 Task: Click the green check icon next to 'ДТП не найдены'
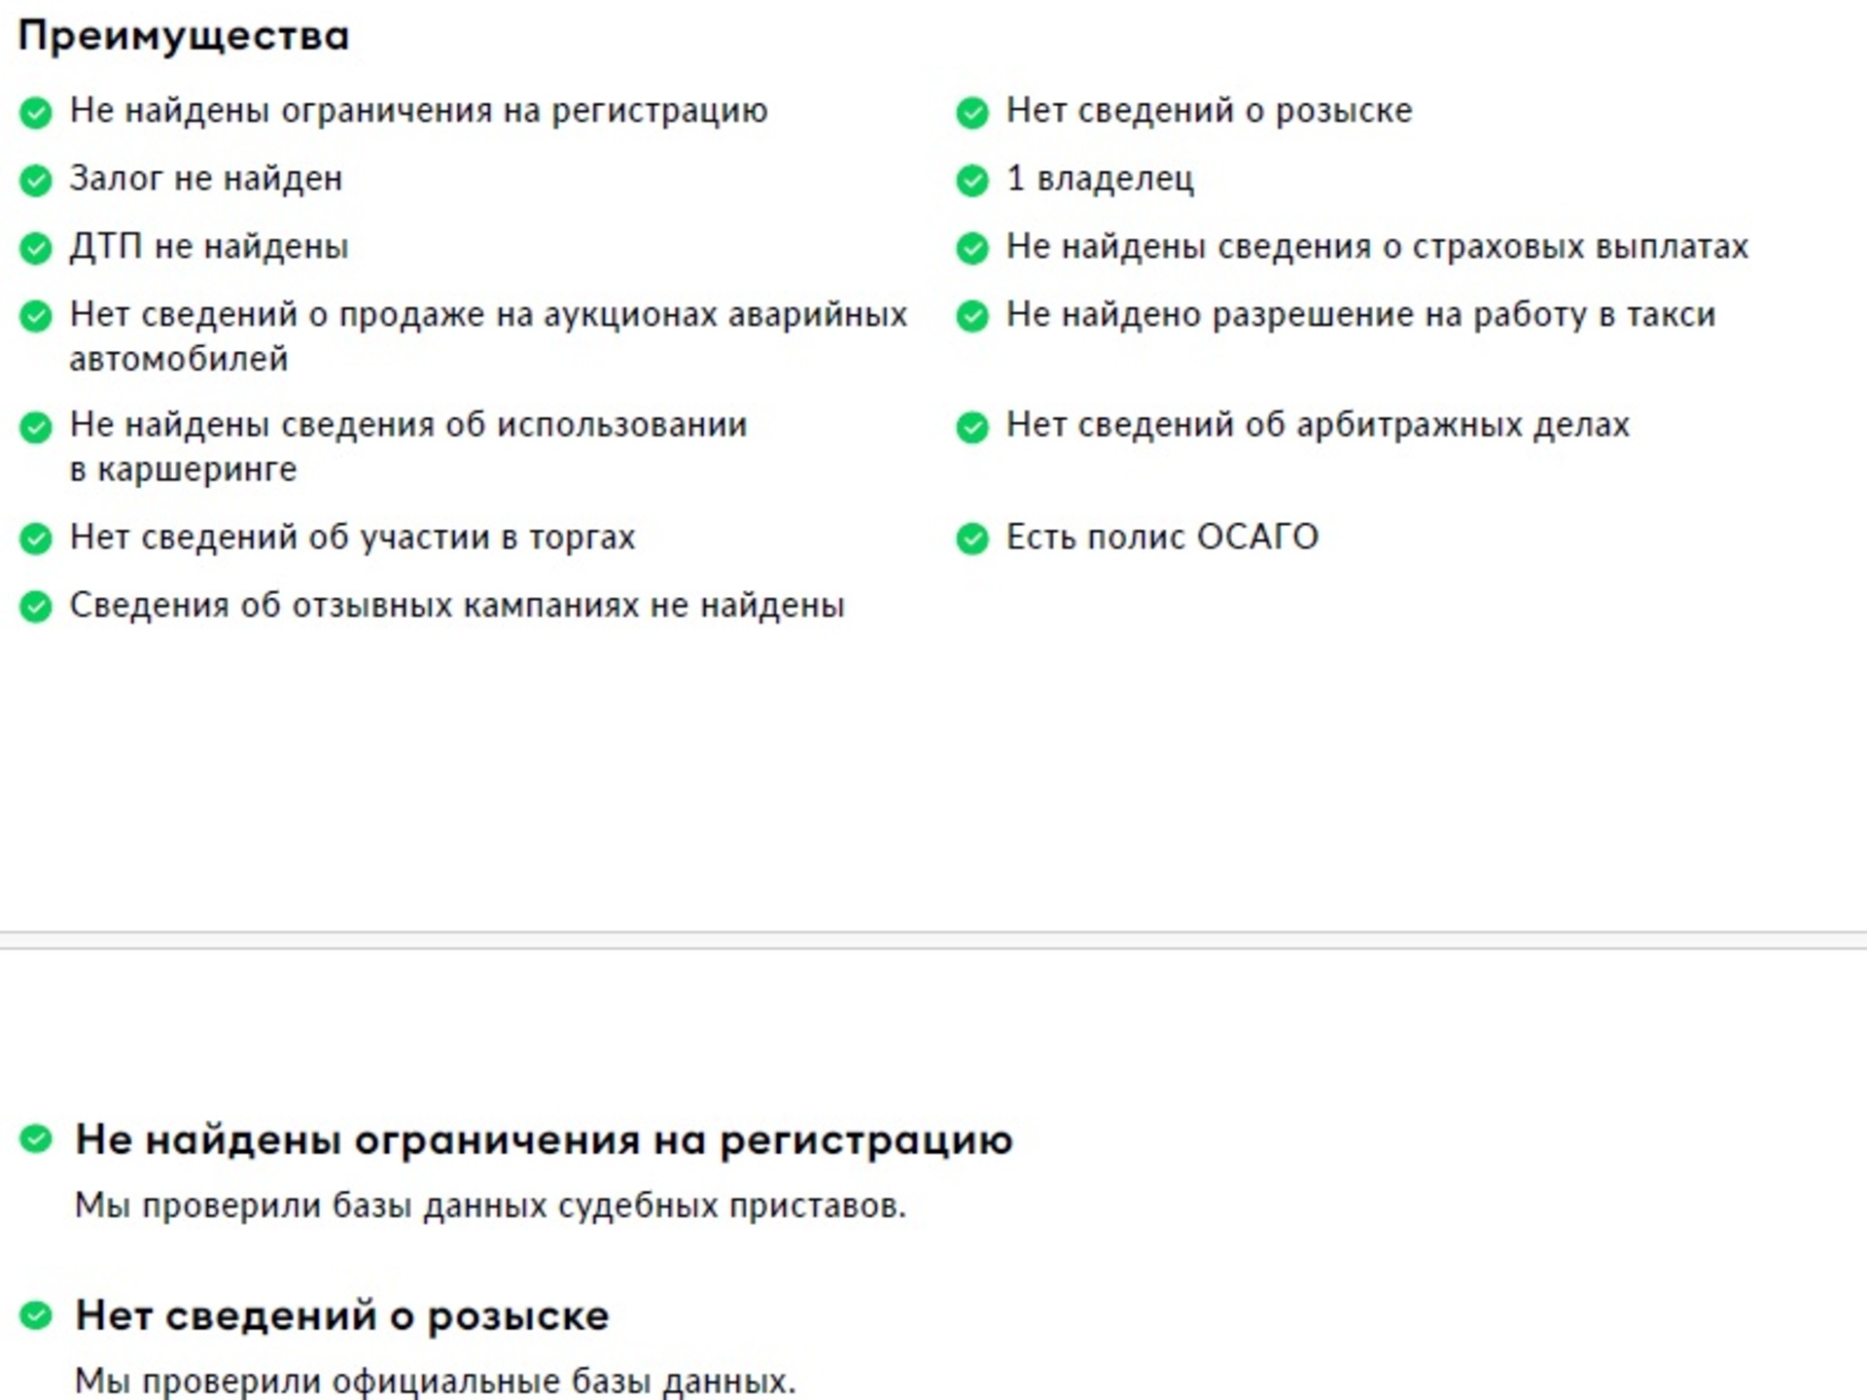(36, 248)
